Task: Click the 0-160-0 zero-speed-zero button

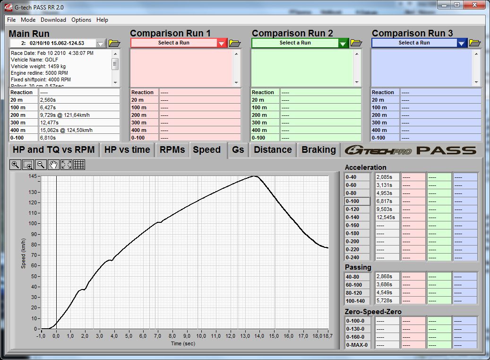Action: tap(358, 337)
